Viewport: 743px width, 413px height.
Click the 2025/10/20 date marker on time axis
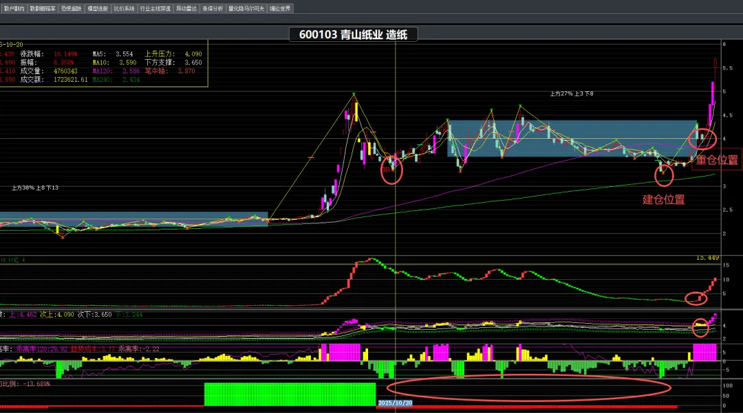(x=395, y=403)
